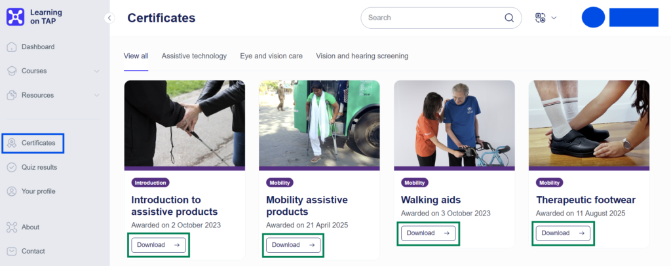The height and width of the screenshot is (266, 671).
Task: Open Your profile via its person icon
Action: (x=12, y=191)
